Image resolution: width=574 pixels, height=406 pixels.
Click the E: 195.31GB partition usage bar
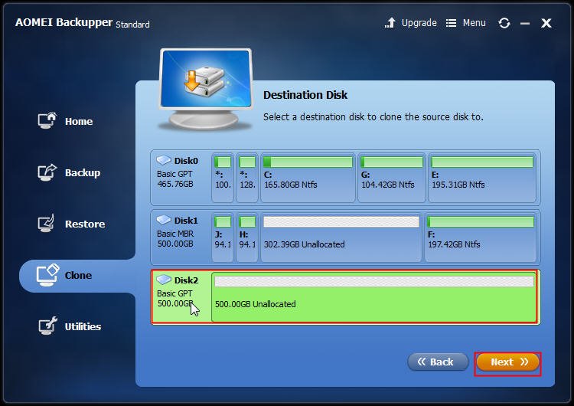coord(482,162)
